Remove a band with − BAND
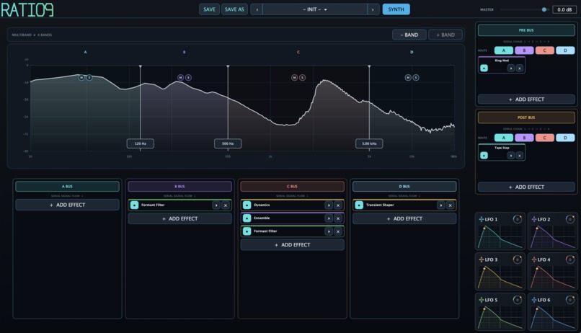Screen dimensions: 581x333 point(409,35)
